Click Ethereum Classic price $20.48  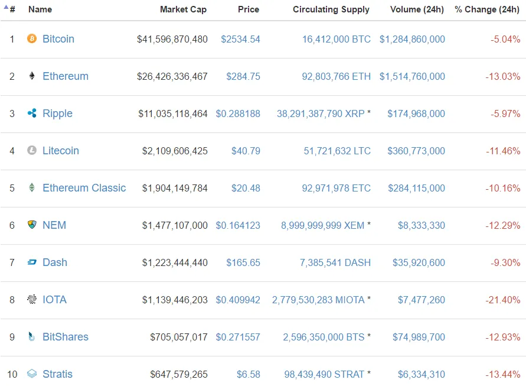click(x=246, y=188)
